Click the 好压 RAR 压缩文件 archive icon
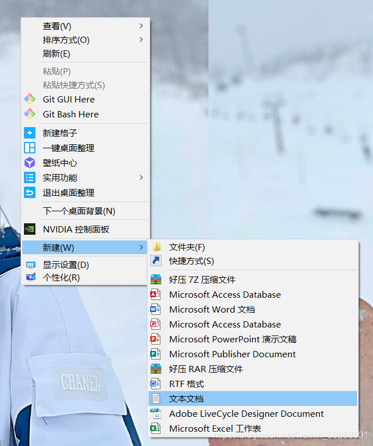Screen dimensions: 373x446 tap(156, 369)
